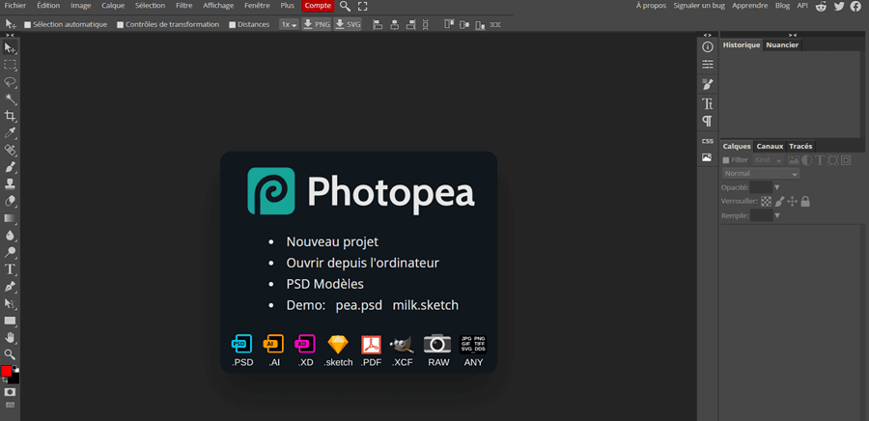The width and height of the screenshot is (869, 421).
Task: Open Photopea Twitter page icon
Action: click(839, 6)
